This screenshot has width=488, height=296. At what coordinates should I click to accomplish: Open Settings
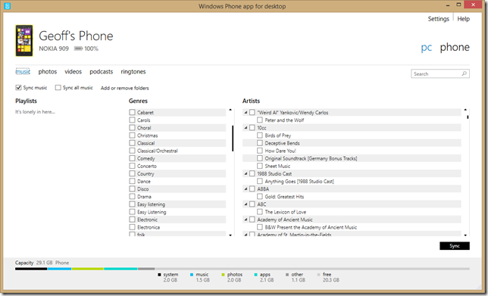pos(439,19)
